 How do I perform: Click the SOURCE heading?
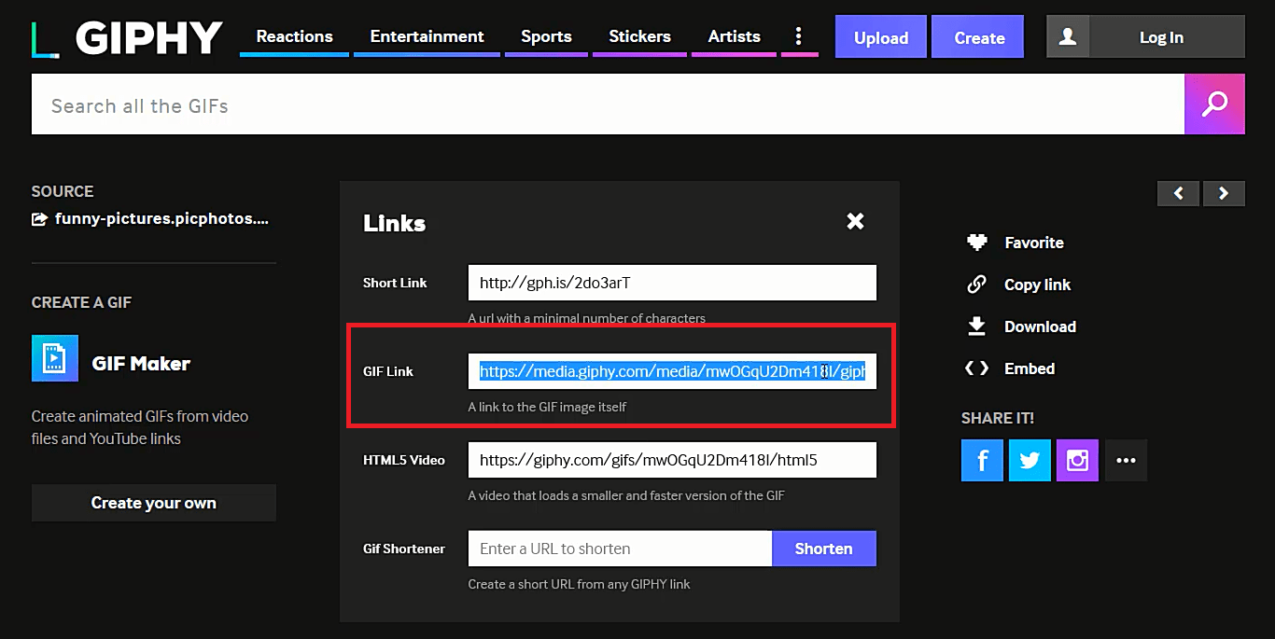63,191
